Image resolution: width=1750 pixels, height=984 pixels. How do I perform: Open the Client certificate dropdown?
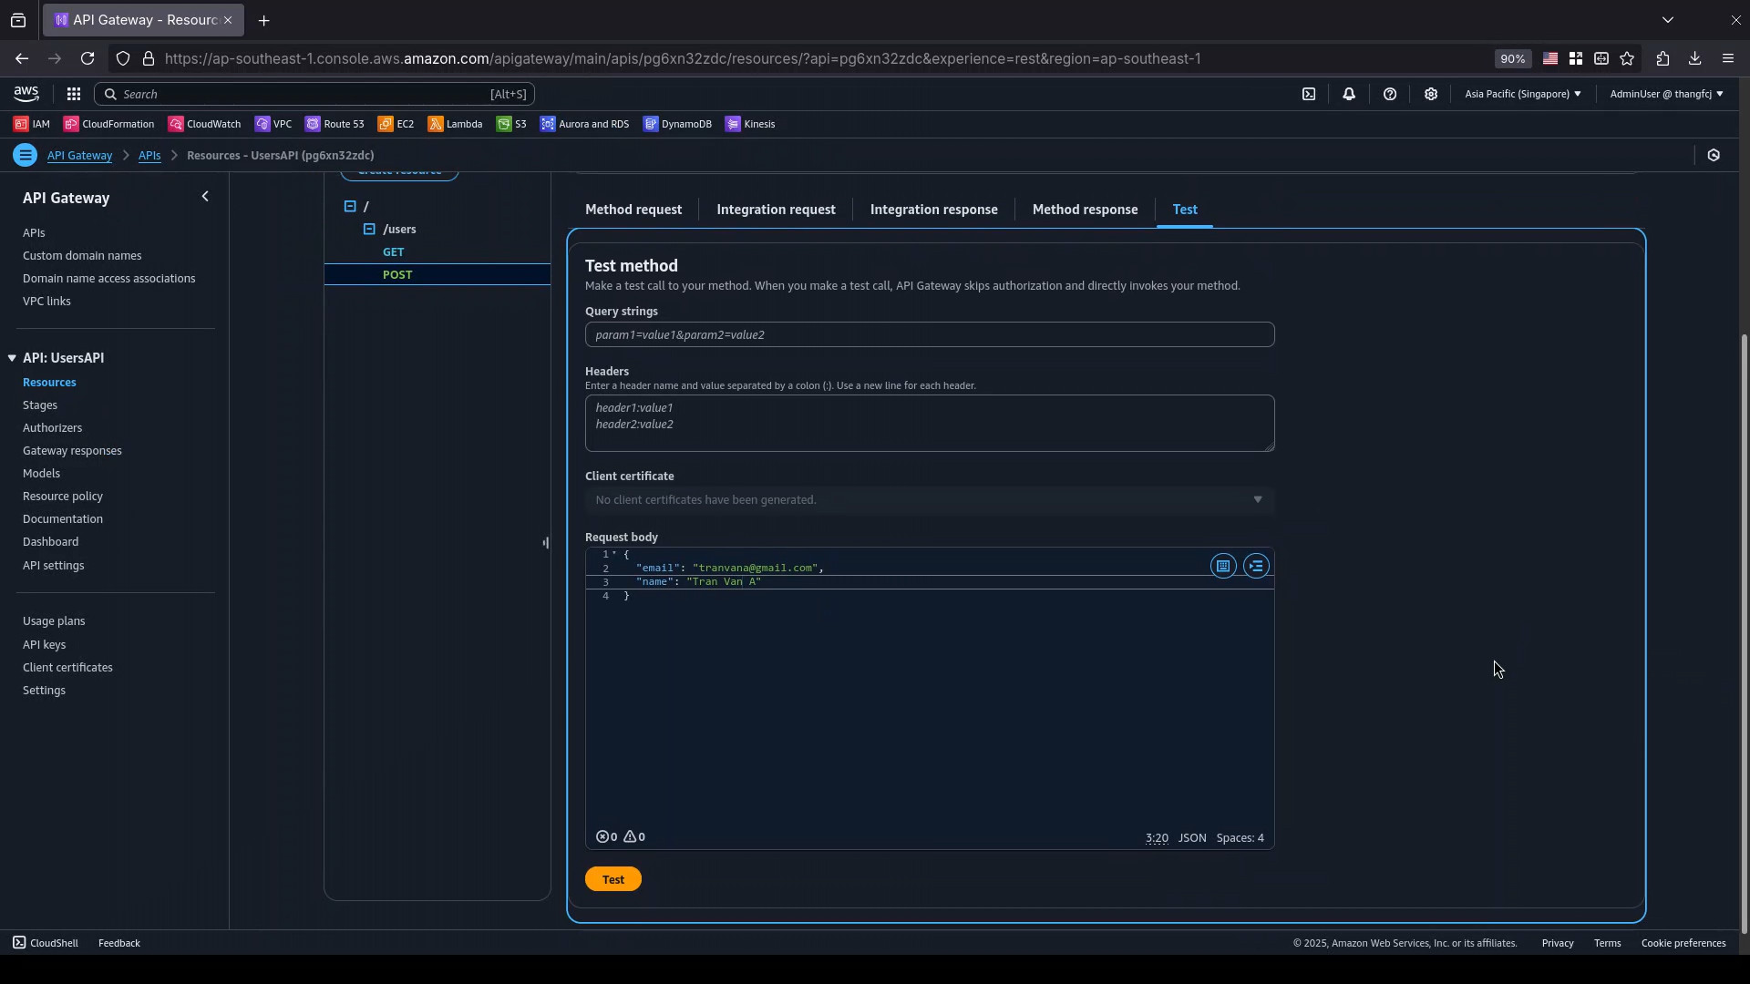click(x=929, y=499)
